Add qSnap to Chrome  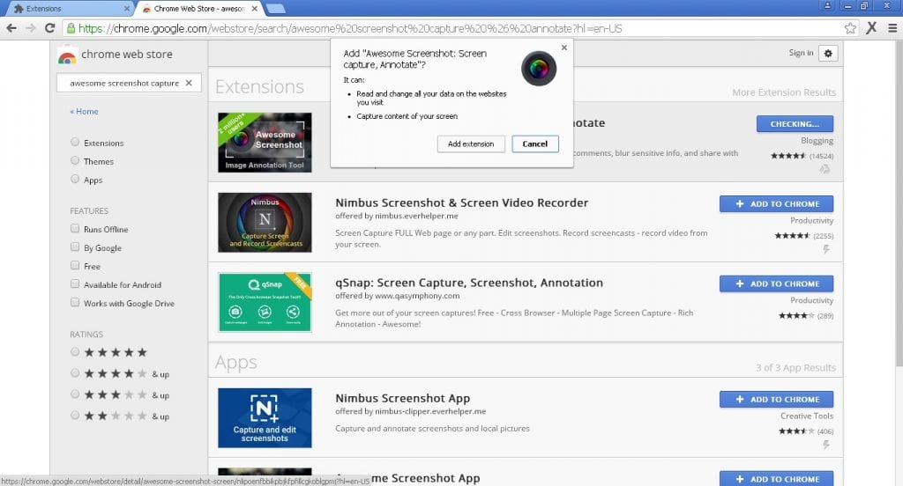[x=776, y=283]
